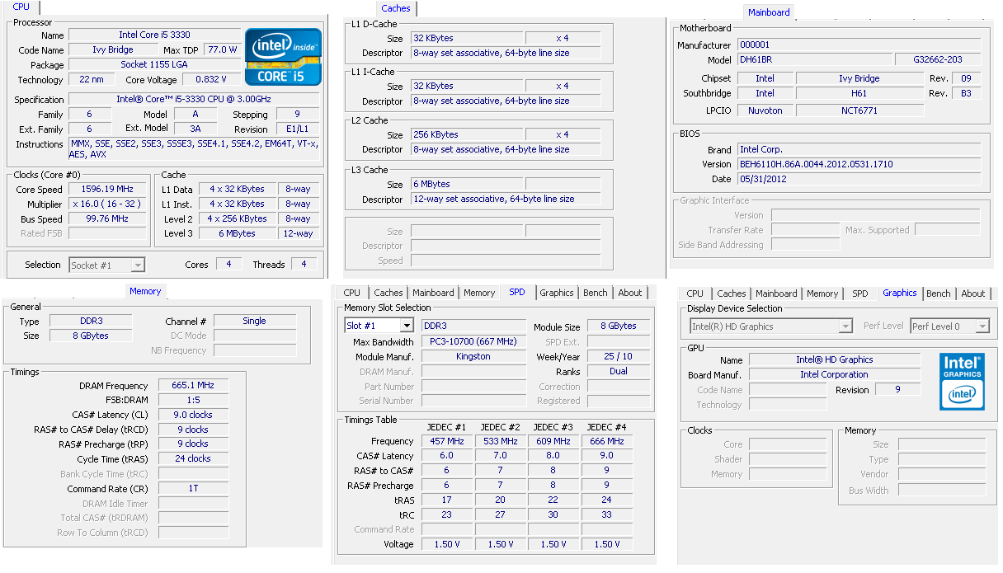1003x573 pixels.
Task: Switch to the Graphics tab in the SPD window
Action: (x=557, y=293)
